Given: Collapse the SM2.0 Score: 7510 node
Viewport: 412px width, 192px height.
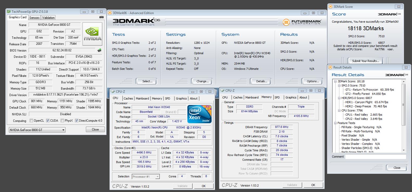Looking at the screenshot, I should pyautogui.click(x=339, y=85).
